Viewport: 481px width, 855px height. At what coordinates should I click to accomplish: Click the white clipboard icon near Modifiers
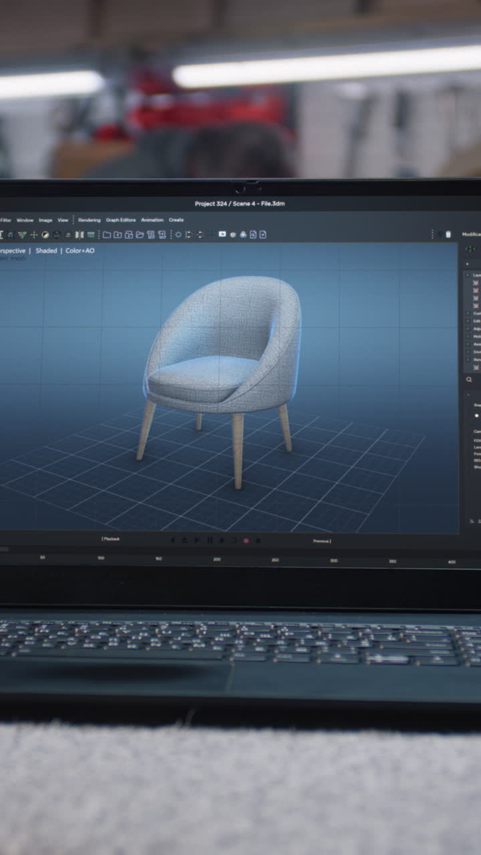click(448, 234)
